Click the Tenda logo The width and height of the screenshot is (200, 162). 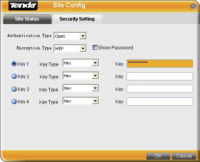pyautogui.click(x=23, y=5)
